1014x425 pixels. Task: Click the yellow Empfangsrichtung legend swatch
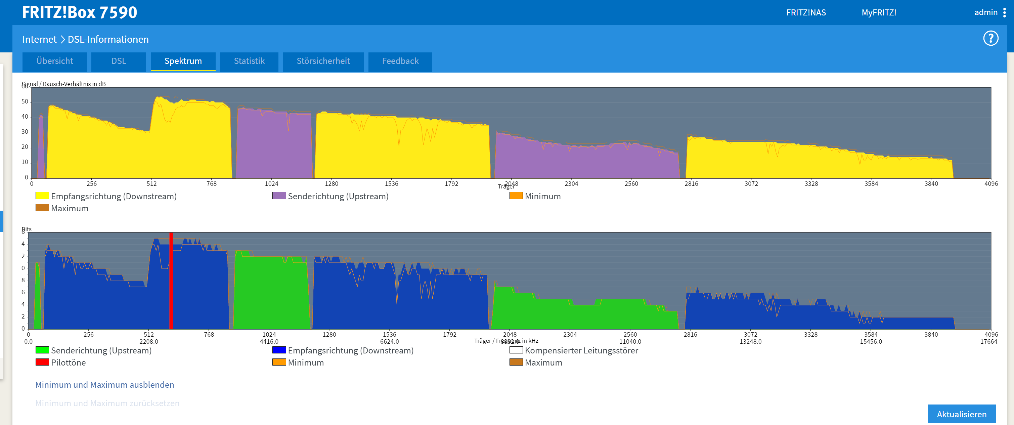click(42, 196)
